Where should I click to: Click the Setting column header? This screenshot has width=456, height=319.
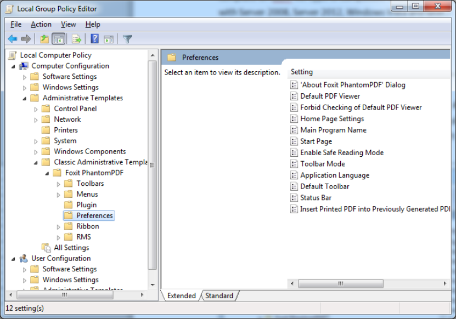point(369,72)
